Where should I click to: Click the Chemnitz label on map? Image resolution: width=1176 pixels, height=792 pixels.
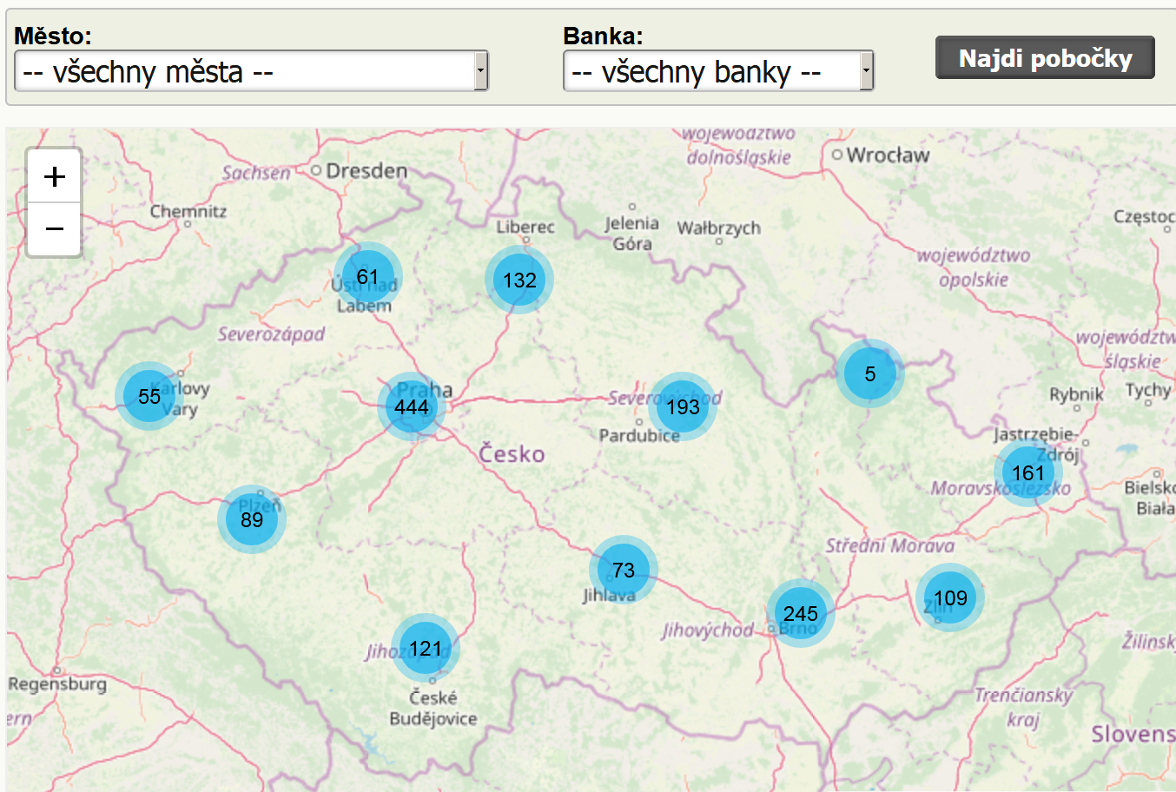pos(188,211)
